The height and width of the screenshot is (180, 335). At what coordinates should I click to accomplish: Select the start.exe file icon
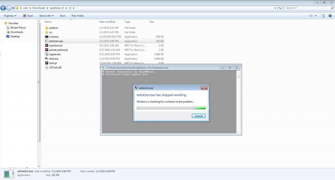(x=46, y=59)
